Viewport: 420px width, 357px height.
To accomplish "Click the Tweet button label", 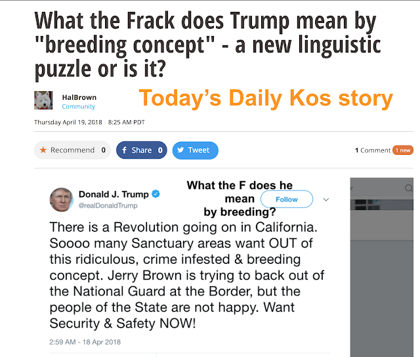I will pyautogui.click(x=199, y=150).
